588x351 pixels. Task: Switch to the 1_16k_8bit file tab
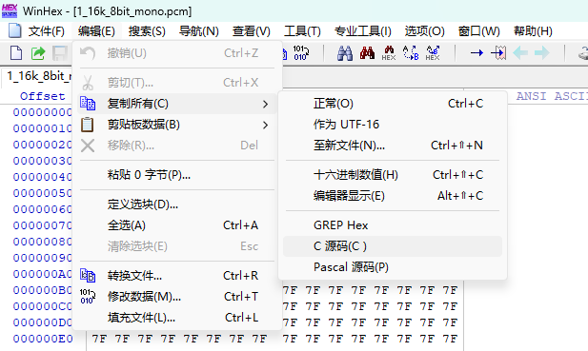38,76
